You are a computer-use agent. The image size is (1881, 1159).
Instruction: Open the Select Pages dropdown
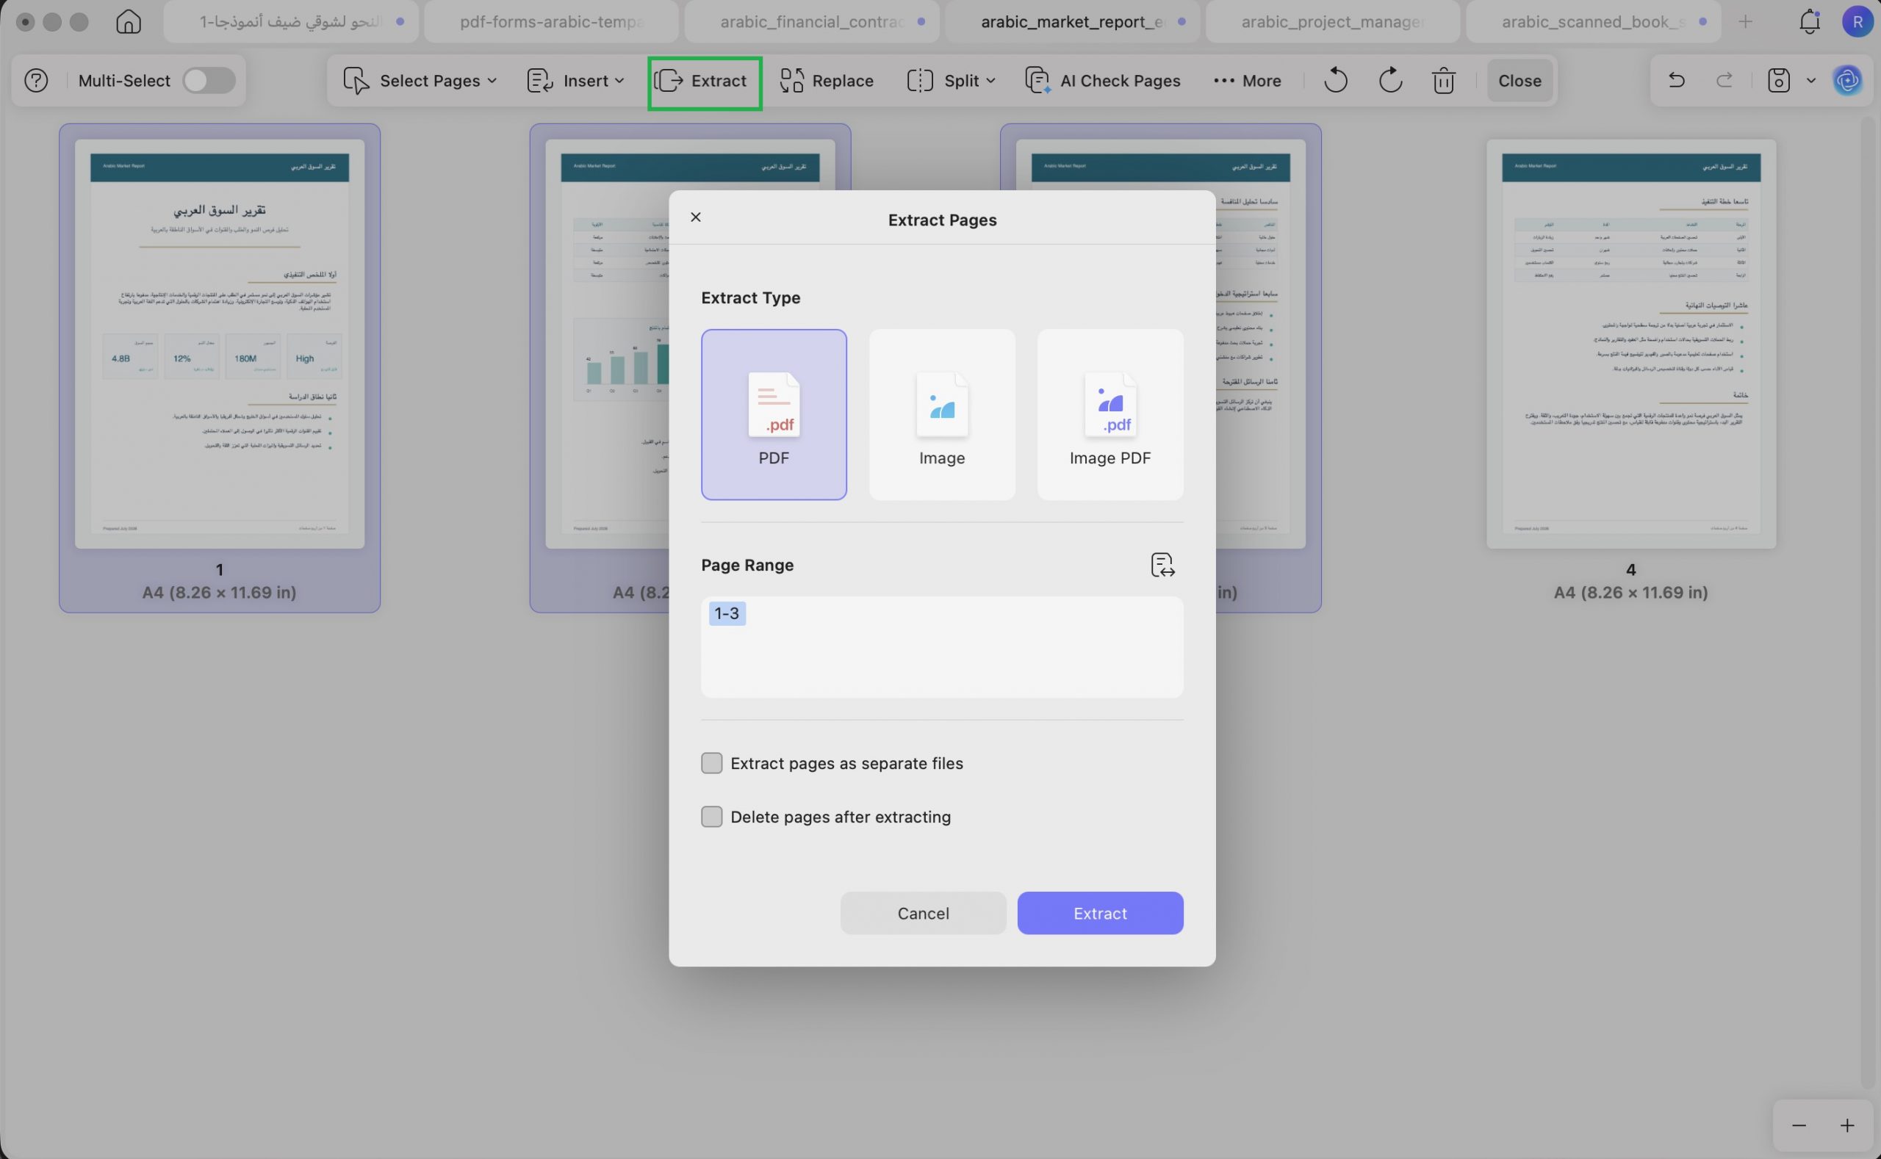(x=420, y=81)
